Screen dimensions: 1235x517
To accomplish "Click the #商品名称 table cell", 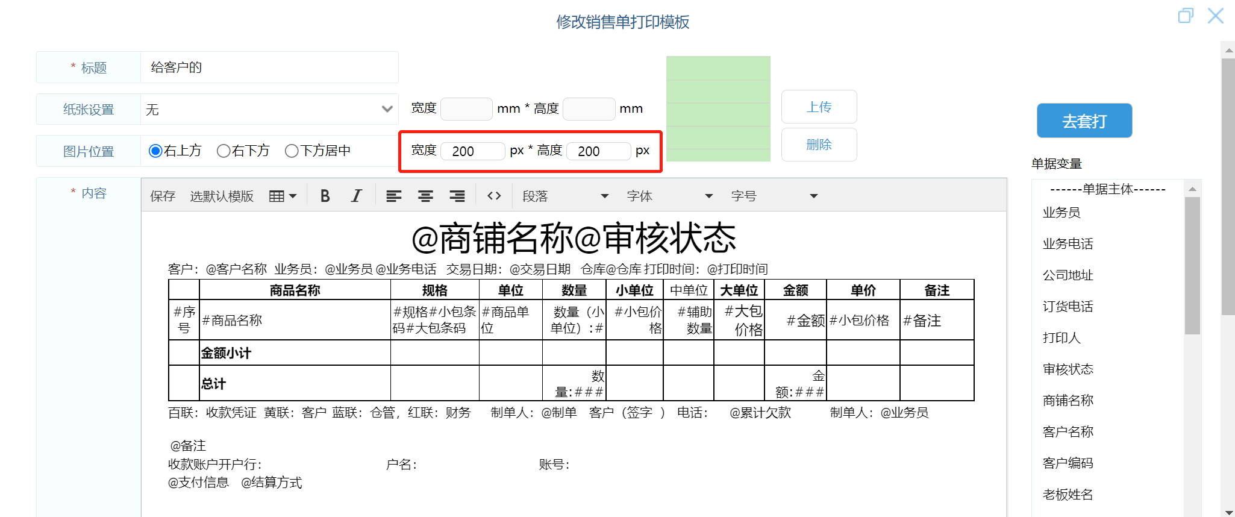I will pyautogui.click(x=295, y=320).
